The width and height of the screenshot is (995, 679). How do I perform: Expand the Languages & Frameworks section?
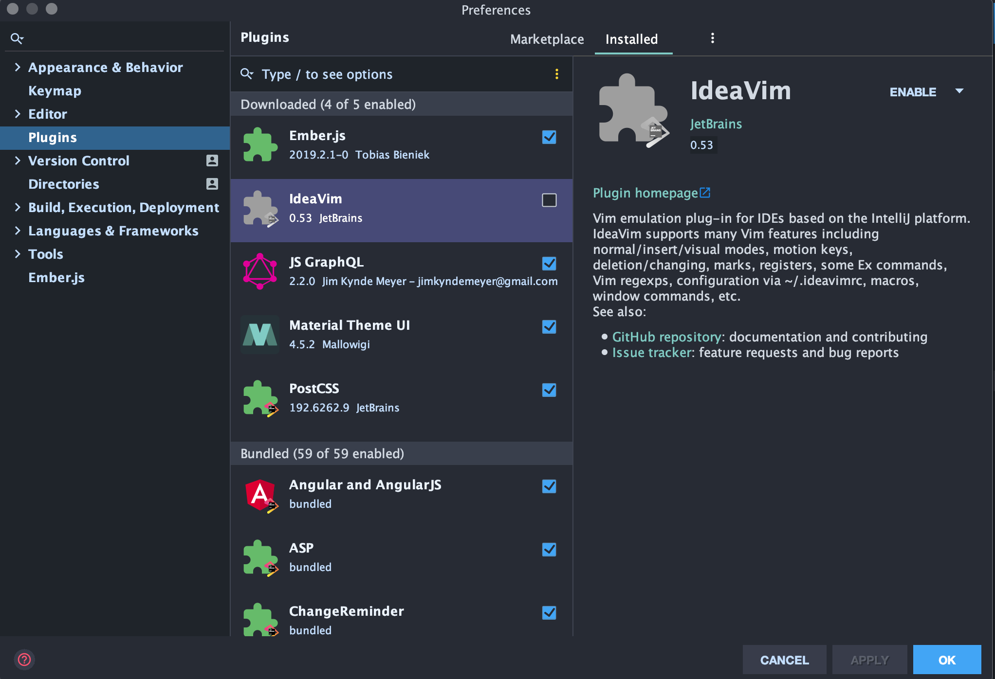18,231
